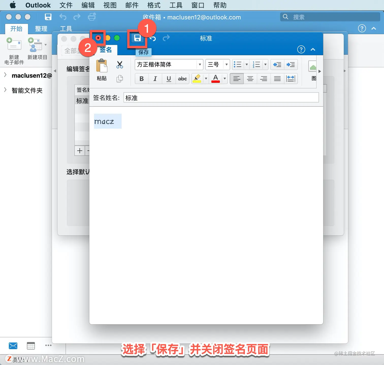This screenshot has height=365, width=384.
Task: Open help in the signature editor
Action: pyautogui.click(x=301, y=49)
